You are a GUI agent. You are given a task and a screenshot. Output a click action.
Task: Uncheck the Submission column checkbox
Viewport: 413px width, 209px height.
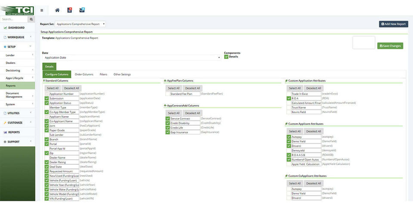[x=46, y=98]
